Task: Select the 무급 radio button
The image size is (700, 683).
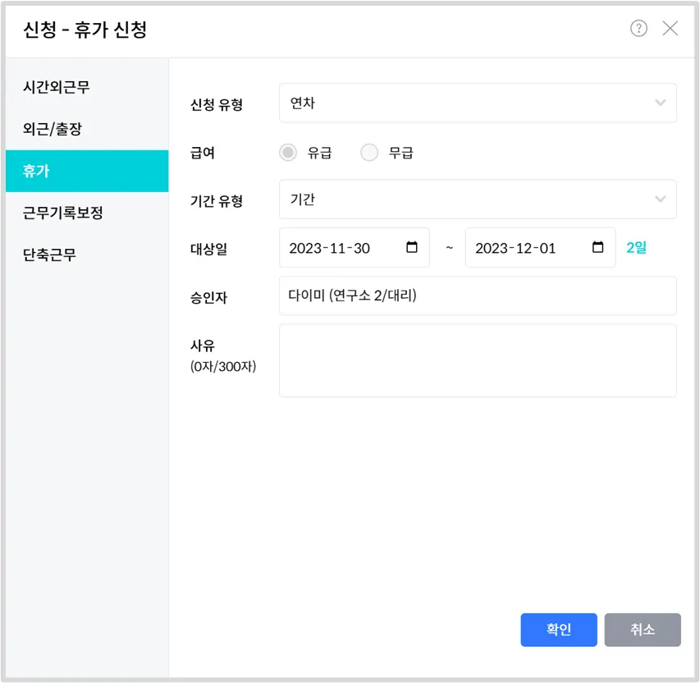Action: point(369,153)
